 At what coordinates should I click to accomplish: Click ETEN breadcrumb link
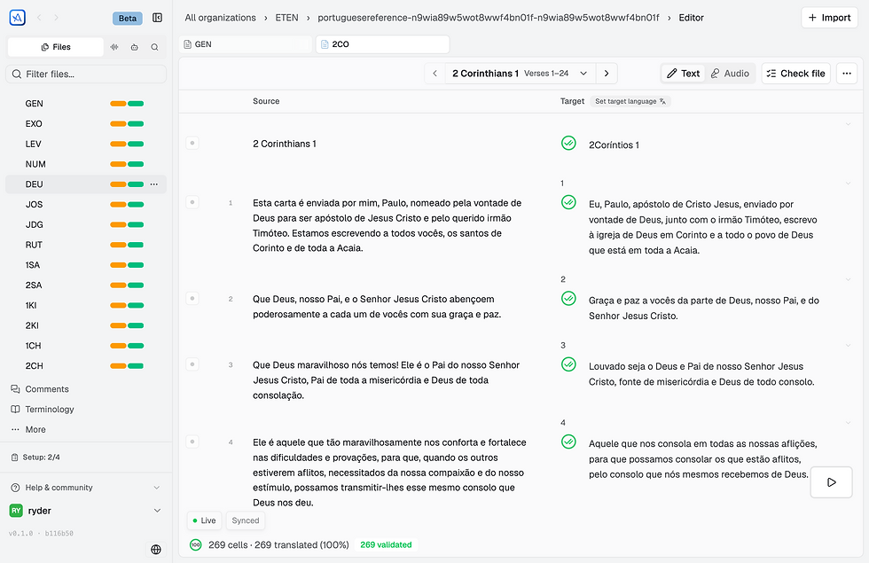click(286, 18)
